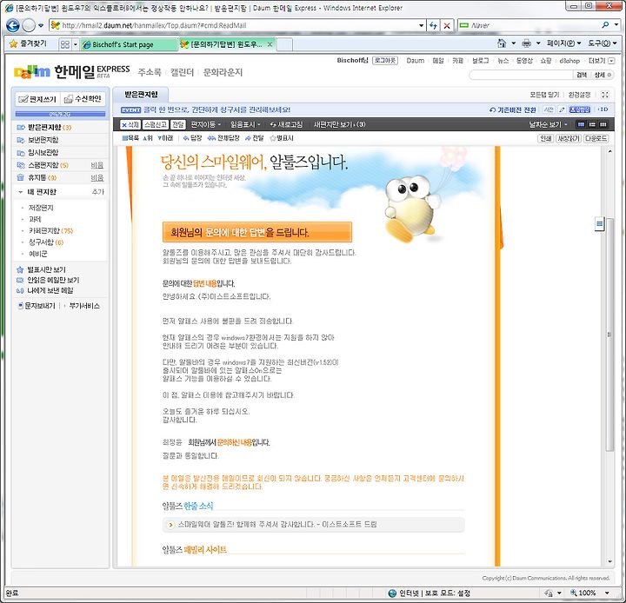The height and width of the screenshot is (603, 626).
Task: Open the 받은편지함 inbox folder
Action: (44, 128)
